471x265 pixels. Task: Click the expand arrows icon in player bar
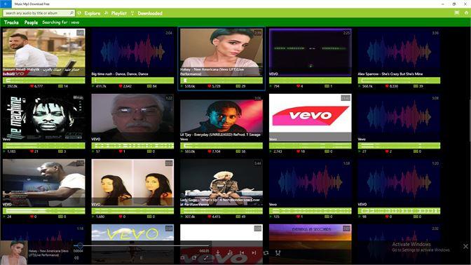[x=206, y=258]
